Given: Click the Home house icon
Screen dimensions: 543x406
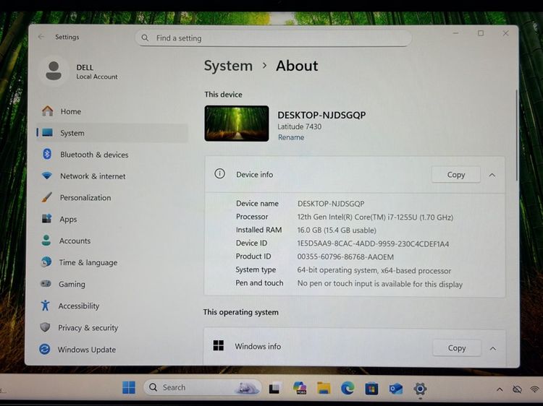Looking at the screenshot, I should click(x=48, y=111).
